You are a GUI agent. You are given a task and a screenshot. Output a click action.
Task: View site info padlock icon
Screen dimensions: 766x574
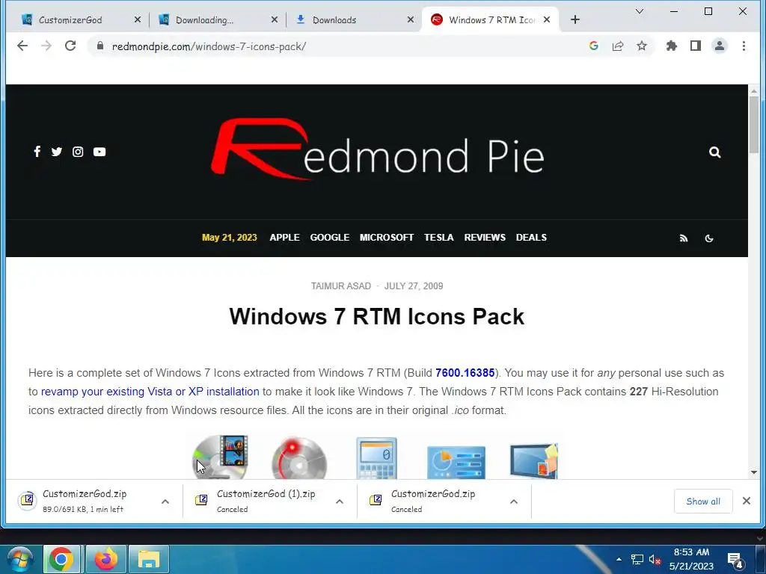[x=100, y=46]
